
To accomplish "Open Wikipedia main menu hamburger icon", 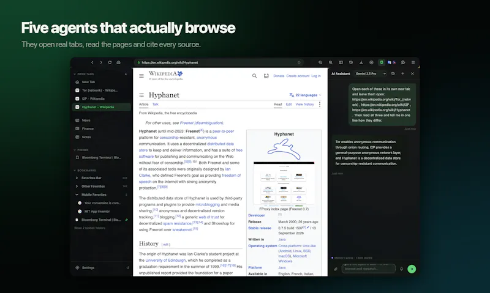I will pyautogui.click(x=141, y=76).
